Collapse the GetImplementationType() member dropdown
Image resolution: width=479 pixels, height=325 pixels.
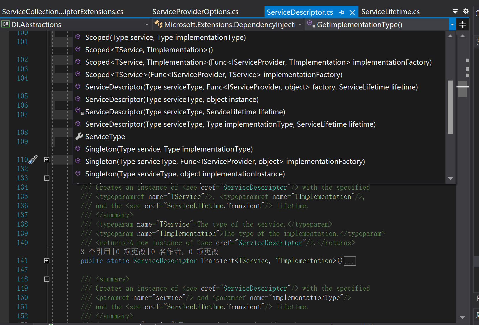coord(452,25)
